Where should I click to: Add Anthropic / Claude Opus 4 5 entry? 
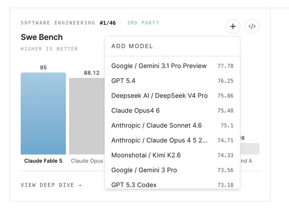[x=172, y=140]
